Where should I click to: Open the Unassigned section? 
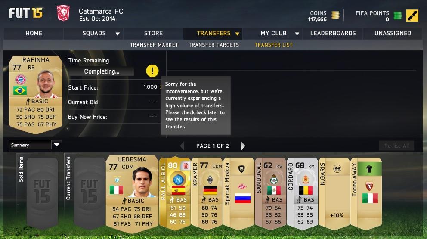pyautogui.click(x=393, y=33)
